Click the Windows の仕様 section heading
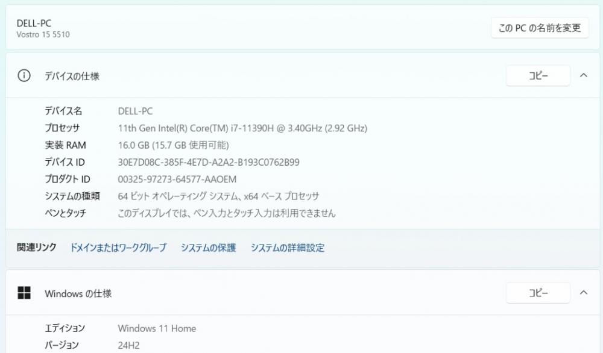Image resolution: width=603 pixels, height=353 pixels. coord(78,293)
